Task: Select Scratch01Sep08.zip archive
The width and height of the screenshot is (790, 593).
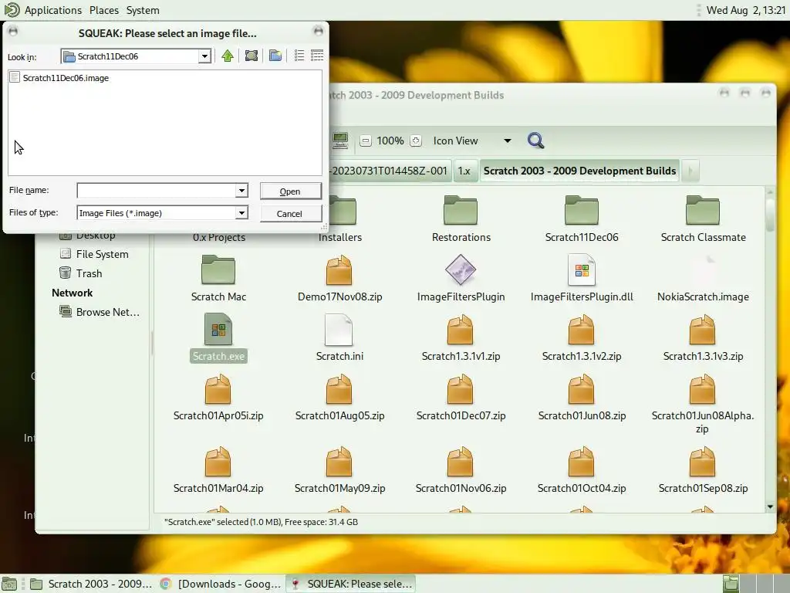Action: pos(703,470)
